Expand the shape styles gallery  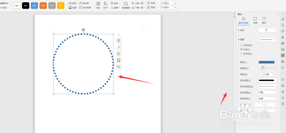[x=66, y=6]
